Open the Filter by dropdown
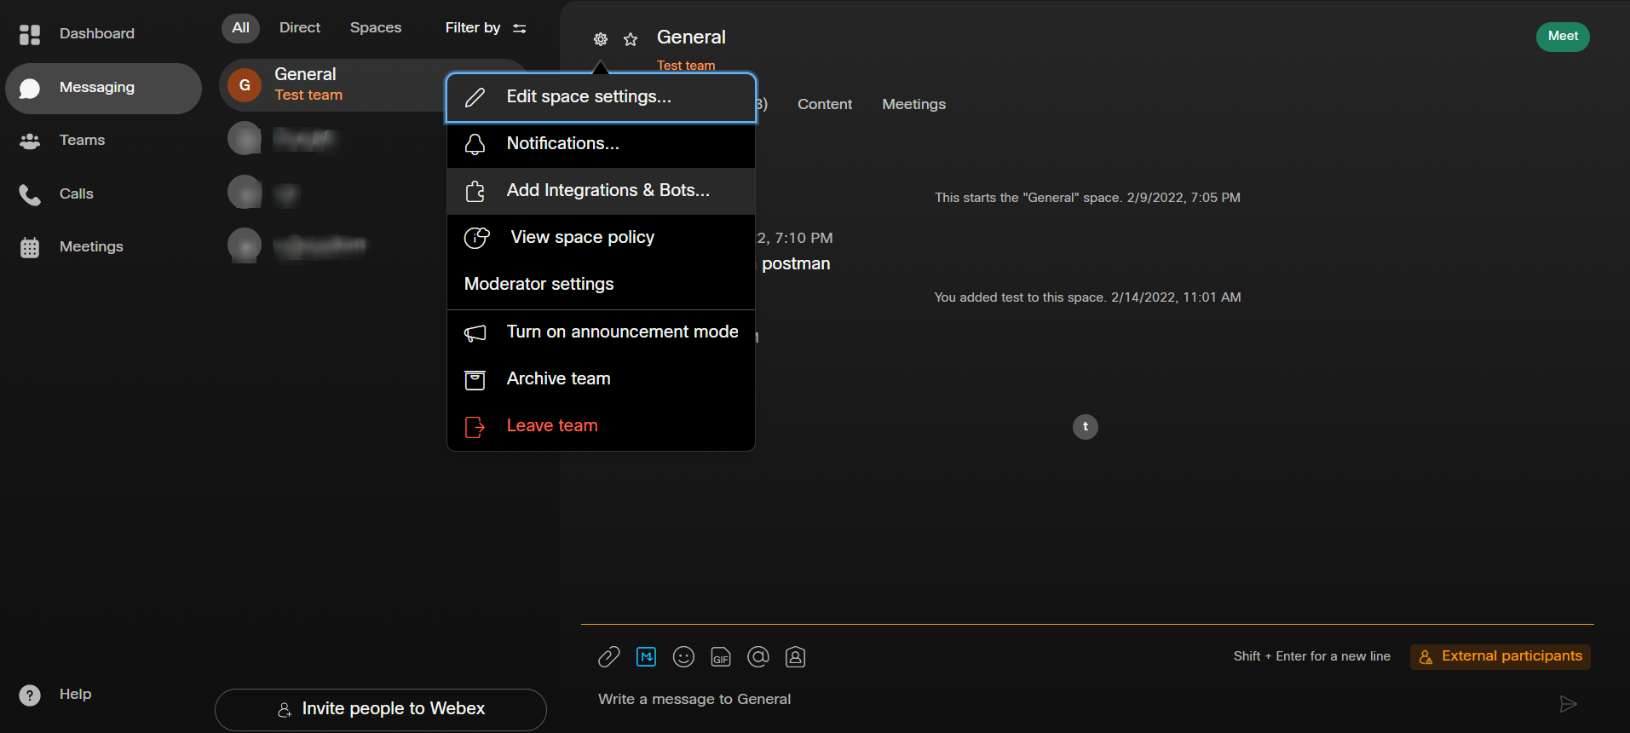The height and width of the screenshot is (733, 1630). tap(486, 28)
